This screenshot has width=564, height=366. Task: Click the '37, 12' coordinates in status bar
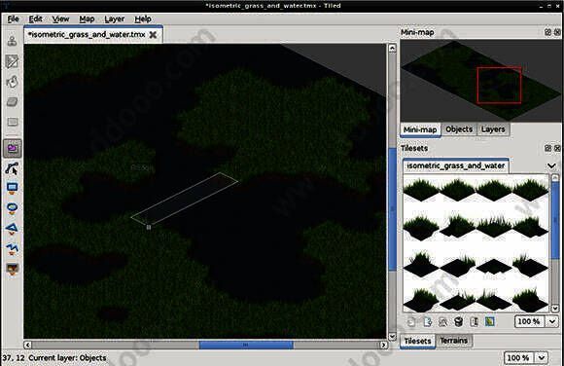click(x=13, y=358)
